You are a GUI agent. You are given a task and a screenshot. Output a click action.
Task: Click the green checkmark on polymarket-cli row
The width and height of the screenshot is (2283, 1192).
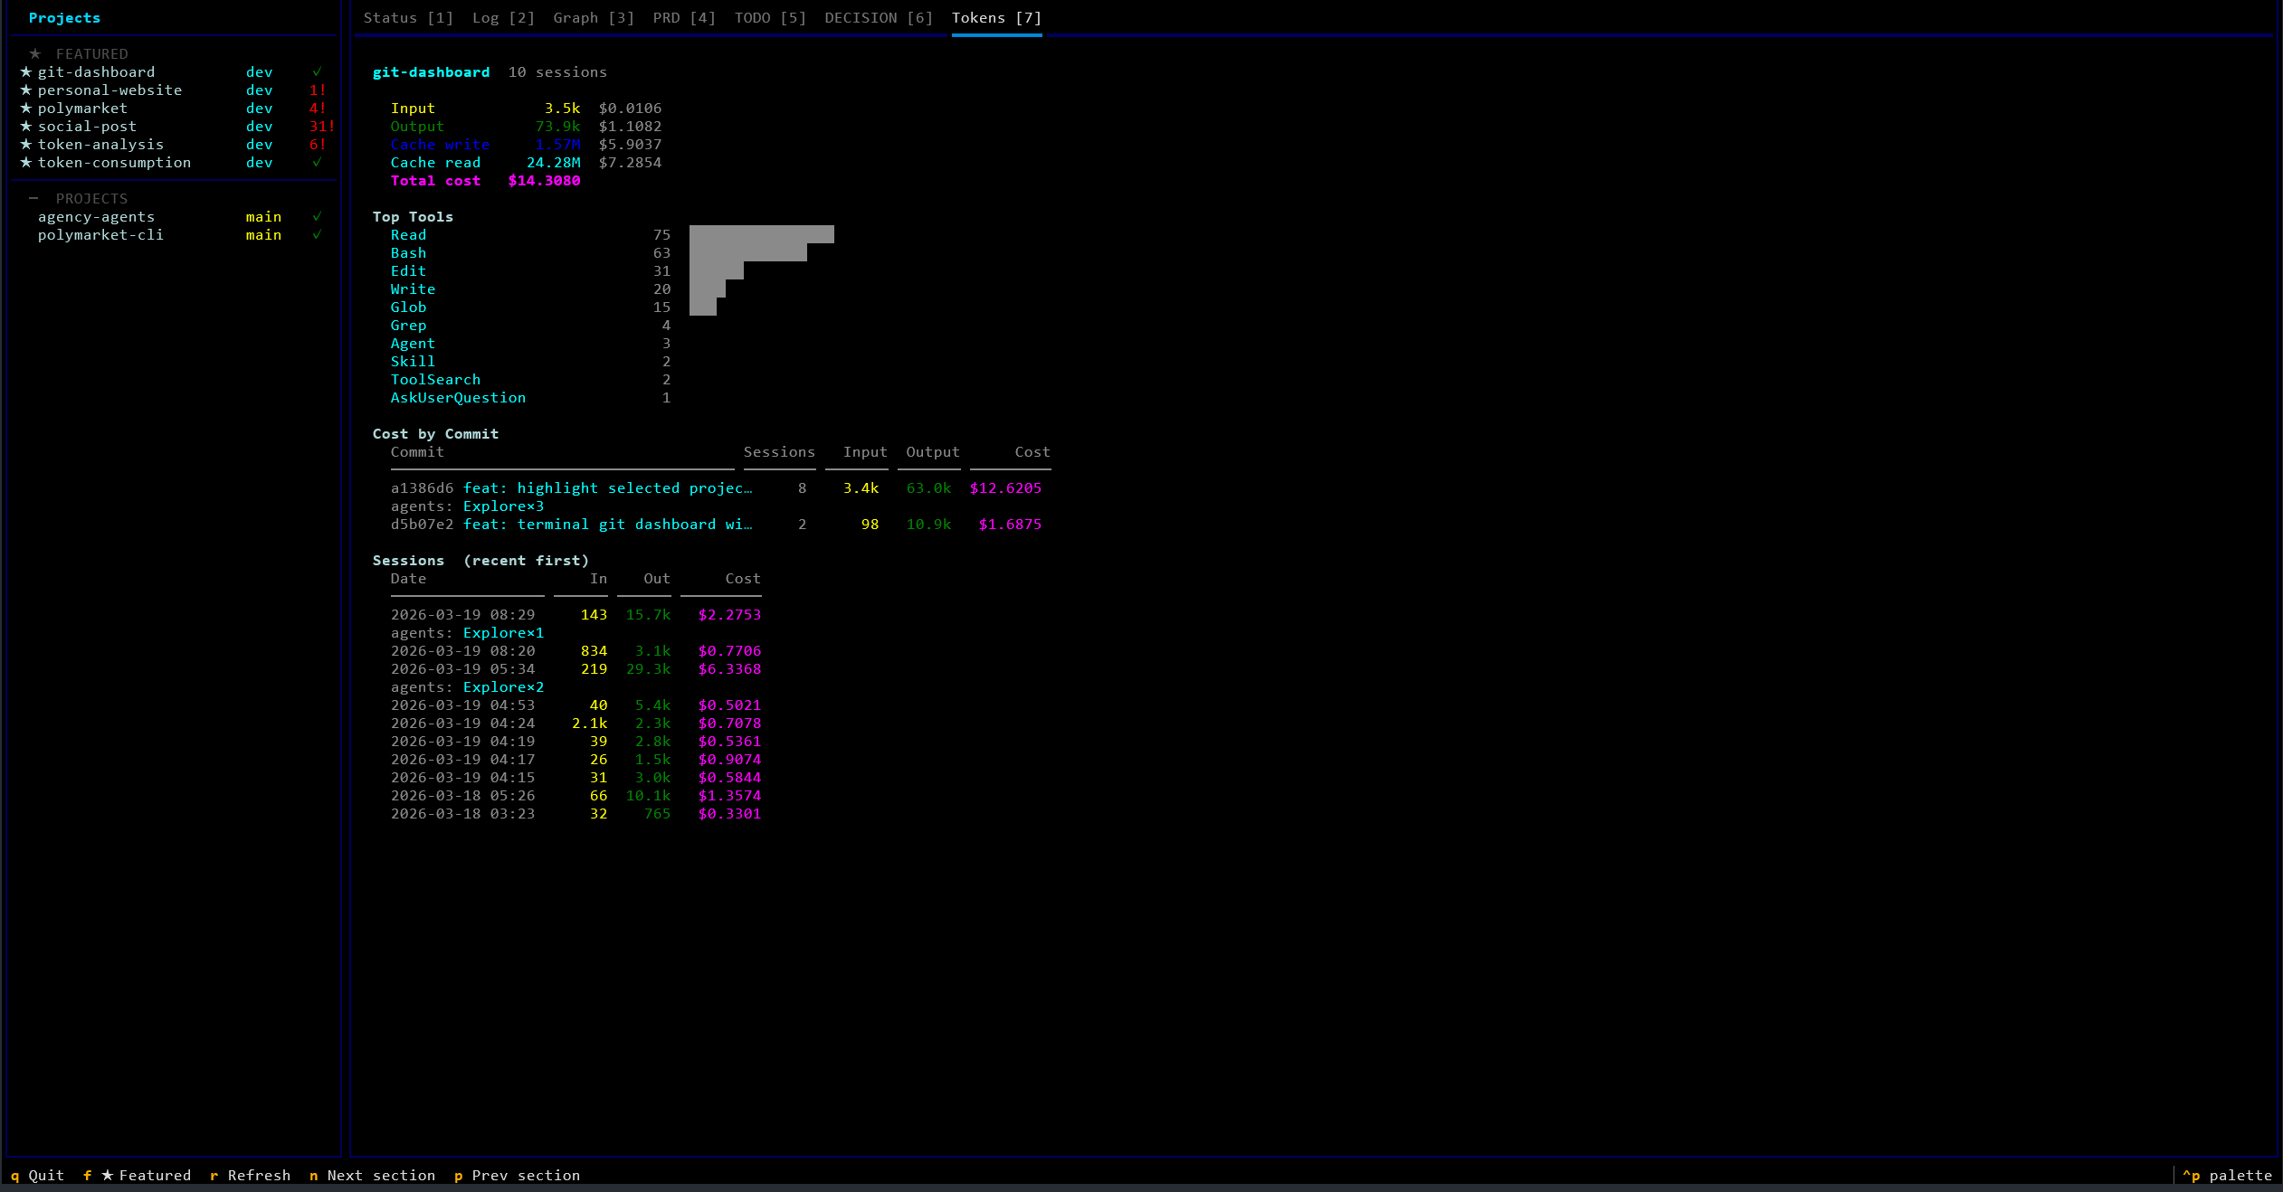tap(317, 235)
